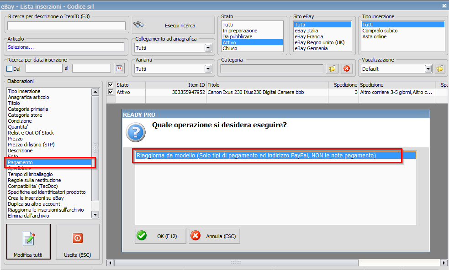Select Compatibilita' (TecDoc) elaboration
The width and height of the screenshot is (449, 270).
49,186
